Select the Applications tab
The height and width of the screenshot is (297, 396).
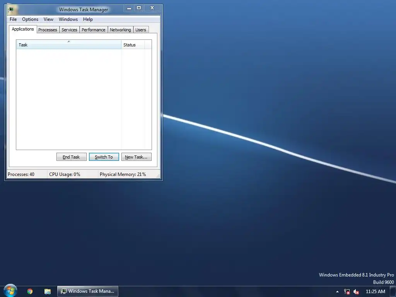(23, 29)
